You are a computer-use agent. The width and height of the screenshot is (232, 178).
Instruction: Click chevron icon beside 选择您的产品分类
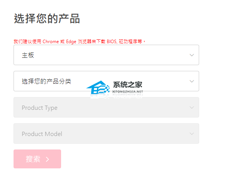coord(192,81)
